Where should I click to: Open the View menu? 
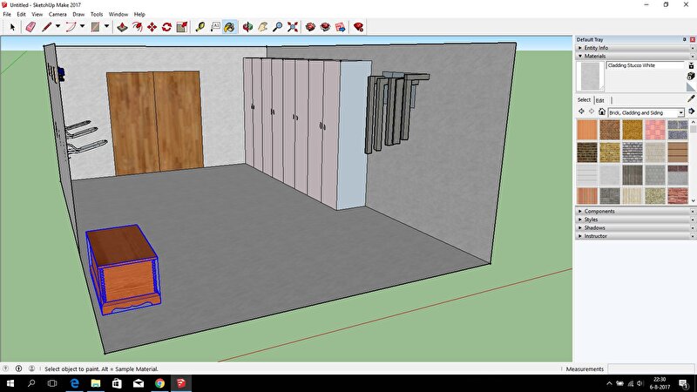tap(37, 14)
